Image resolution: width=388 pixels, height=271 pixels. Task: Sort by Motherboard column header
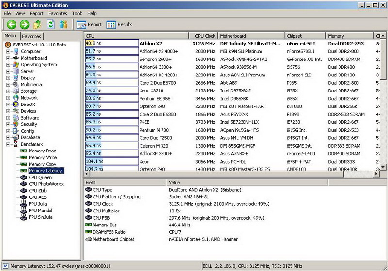click(251, 36)
